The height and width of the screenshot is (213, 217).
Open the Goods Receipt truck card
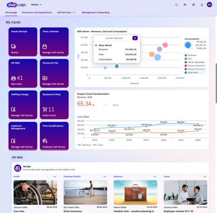[13, 47]
